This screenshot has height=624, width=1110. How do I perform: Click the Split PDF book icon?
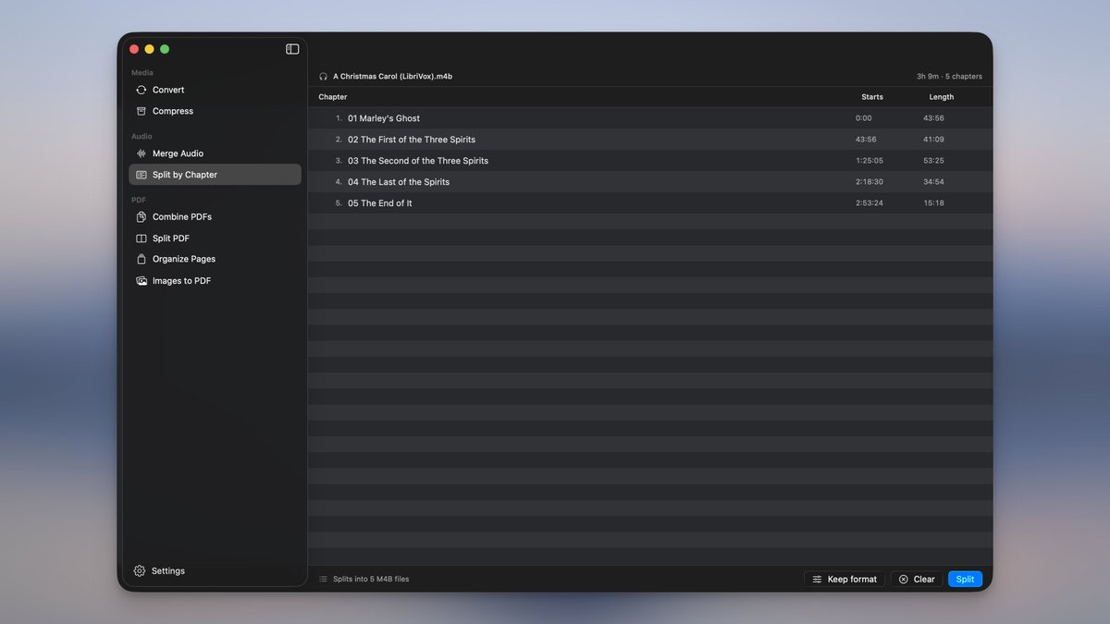tap(142, 239)
